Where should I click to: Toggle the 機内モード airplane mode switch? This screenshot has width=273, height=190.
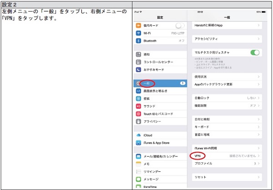click(x=181, y=25)
